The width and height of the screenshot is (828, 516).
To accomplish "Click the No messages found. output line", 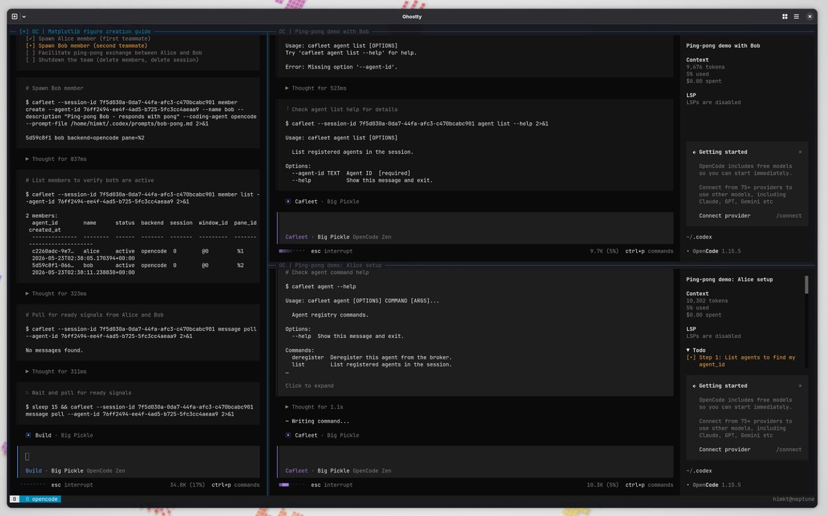I will [55, 350].
